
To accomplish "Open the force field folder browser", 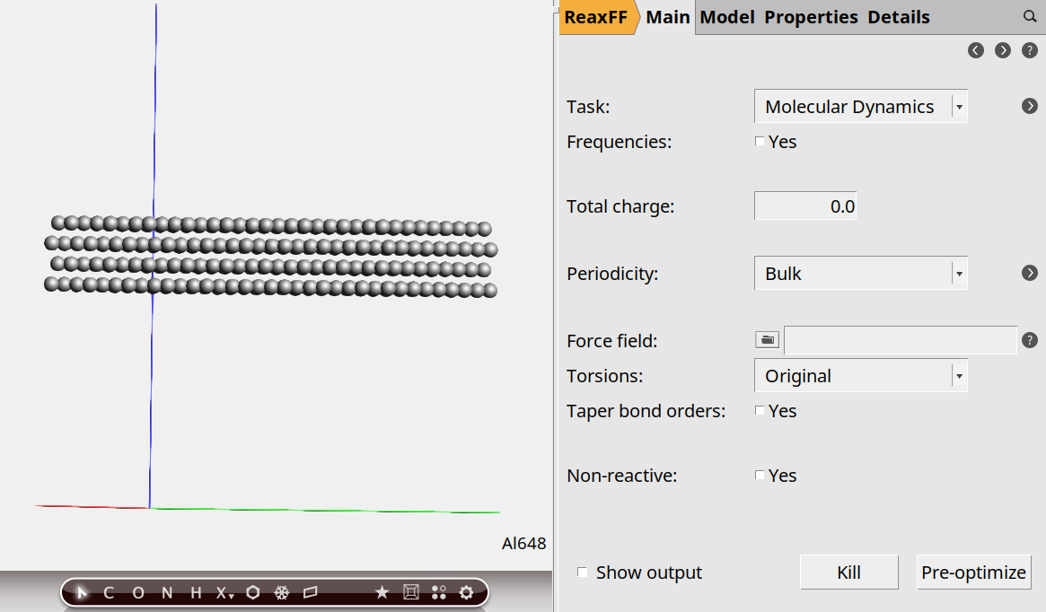I will click(x=767, y=340).
